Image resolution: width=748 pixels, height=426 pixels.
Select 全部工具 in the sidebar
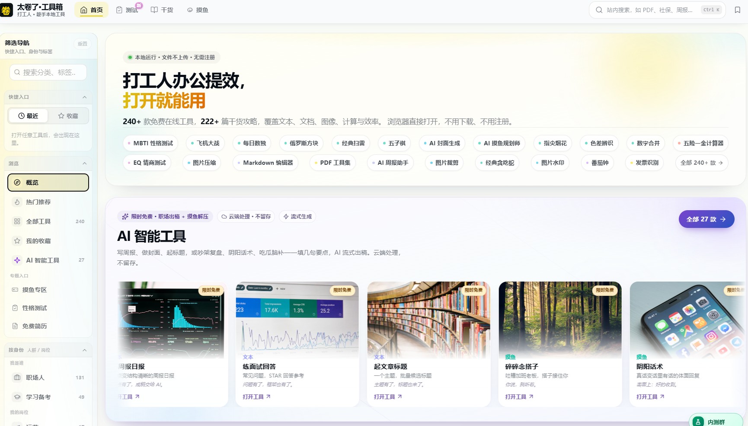(48, 221)
